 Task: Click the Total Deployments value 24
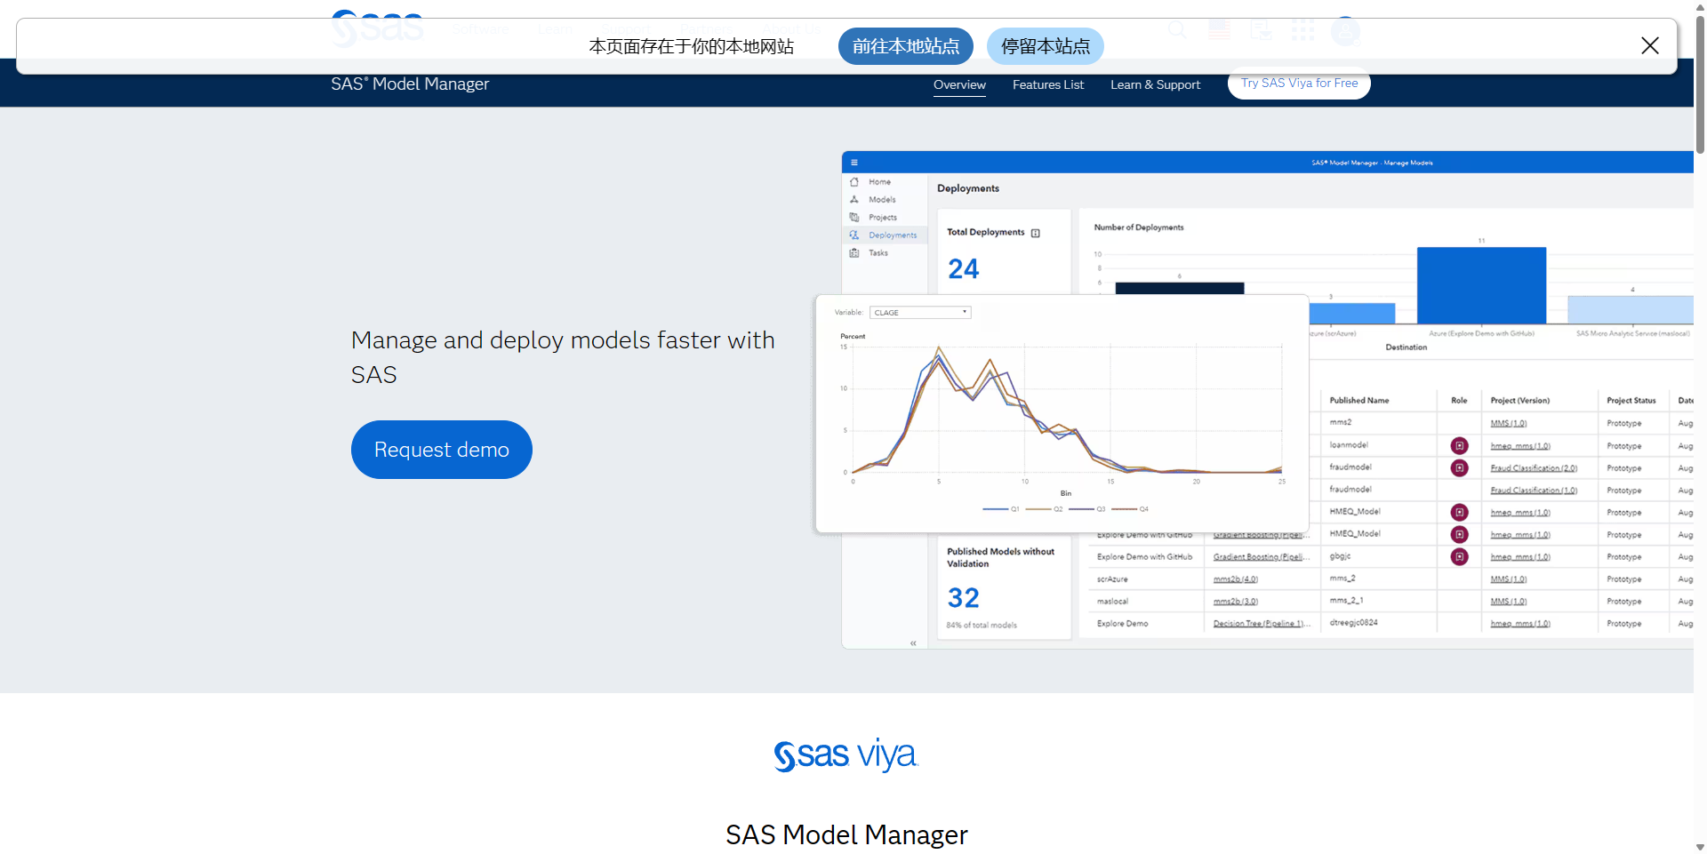pos(963,269)
